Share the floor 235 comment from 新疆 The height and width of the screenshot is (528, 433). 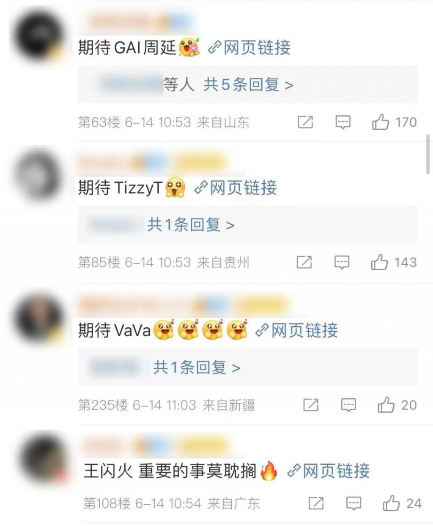(x=311, y=405)
